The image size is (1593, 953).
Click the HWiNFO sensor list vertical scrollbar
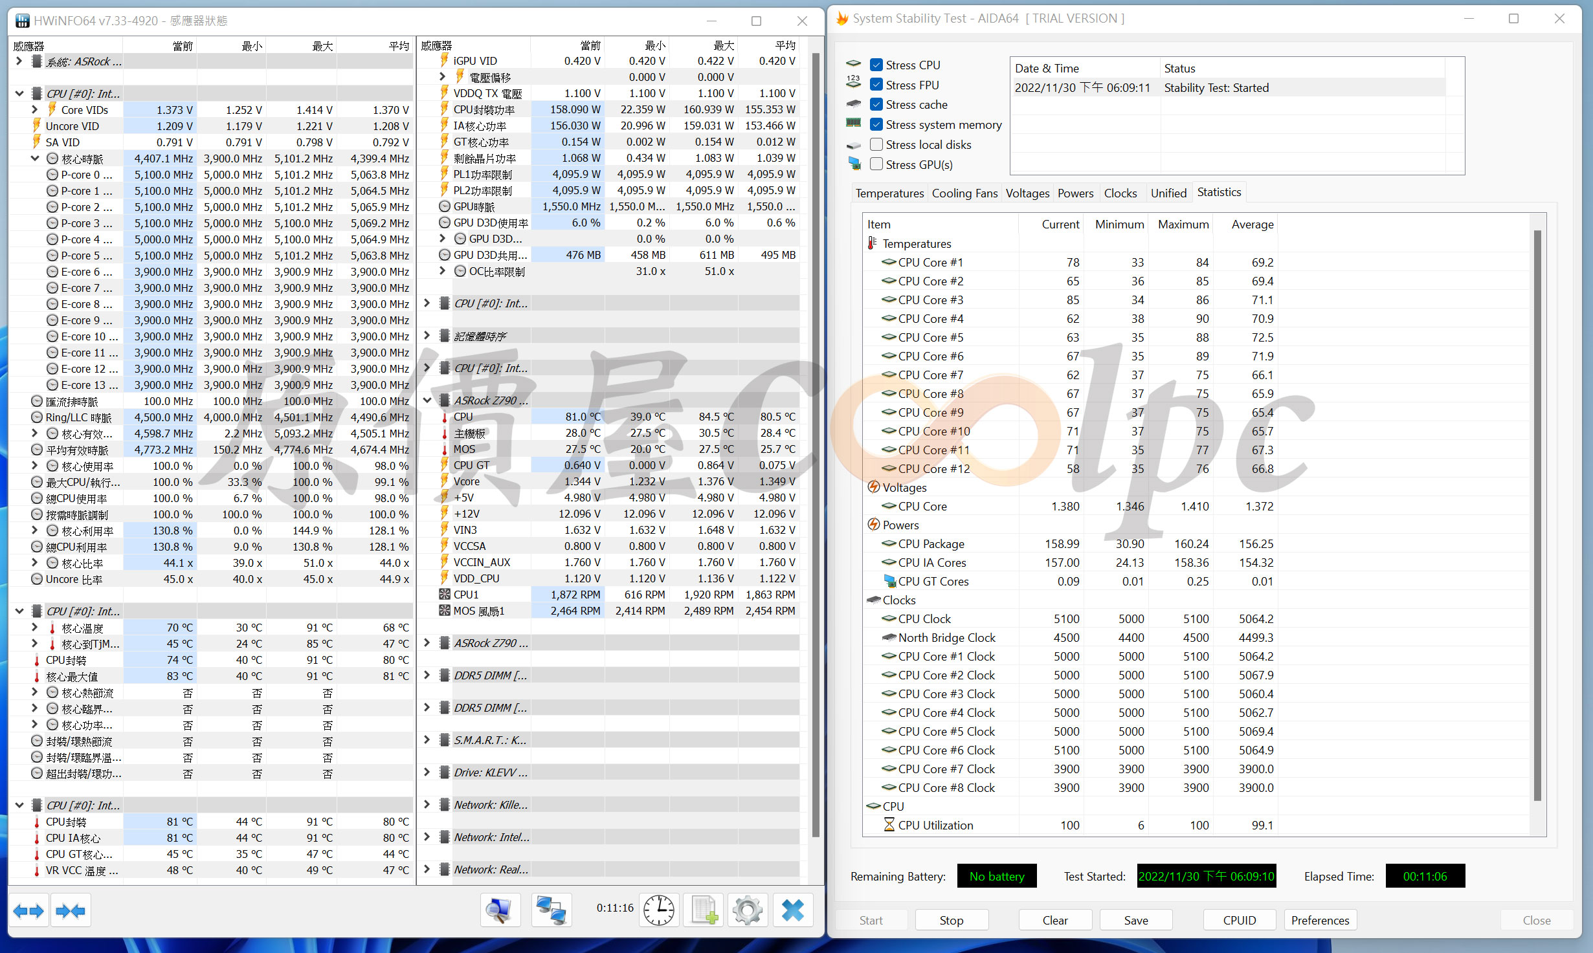[816, 446]
